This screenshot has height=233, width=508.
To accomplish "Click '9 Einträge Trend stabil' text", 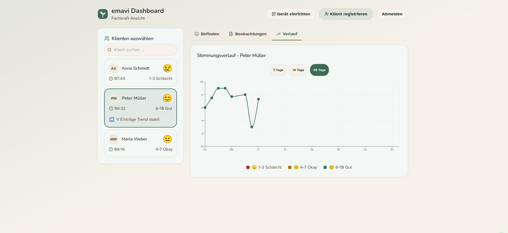I will tap(138, 119).
